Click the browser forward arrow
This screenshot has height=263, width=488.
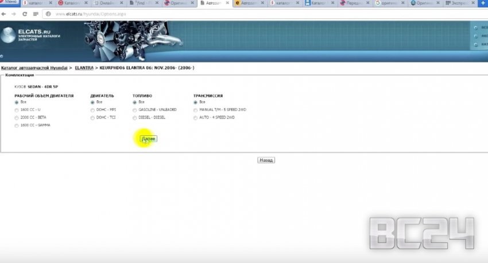coord(13,13)
